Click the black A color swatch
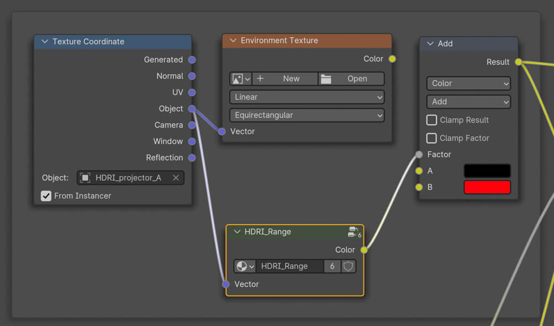The height and width of the screenshot is (326, 554). [x=487, y=171]
